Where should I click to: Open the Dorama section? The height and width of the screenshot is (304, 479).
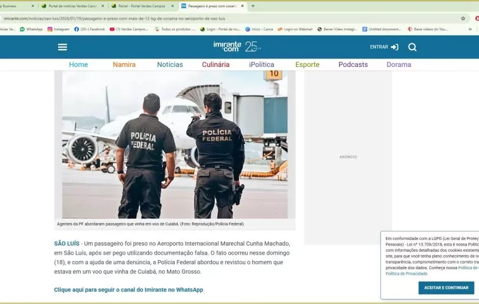[x=398, y=65]
